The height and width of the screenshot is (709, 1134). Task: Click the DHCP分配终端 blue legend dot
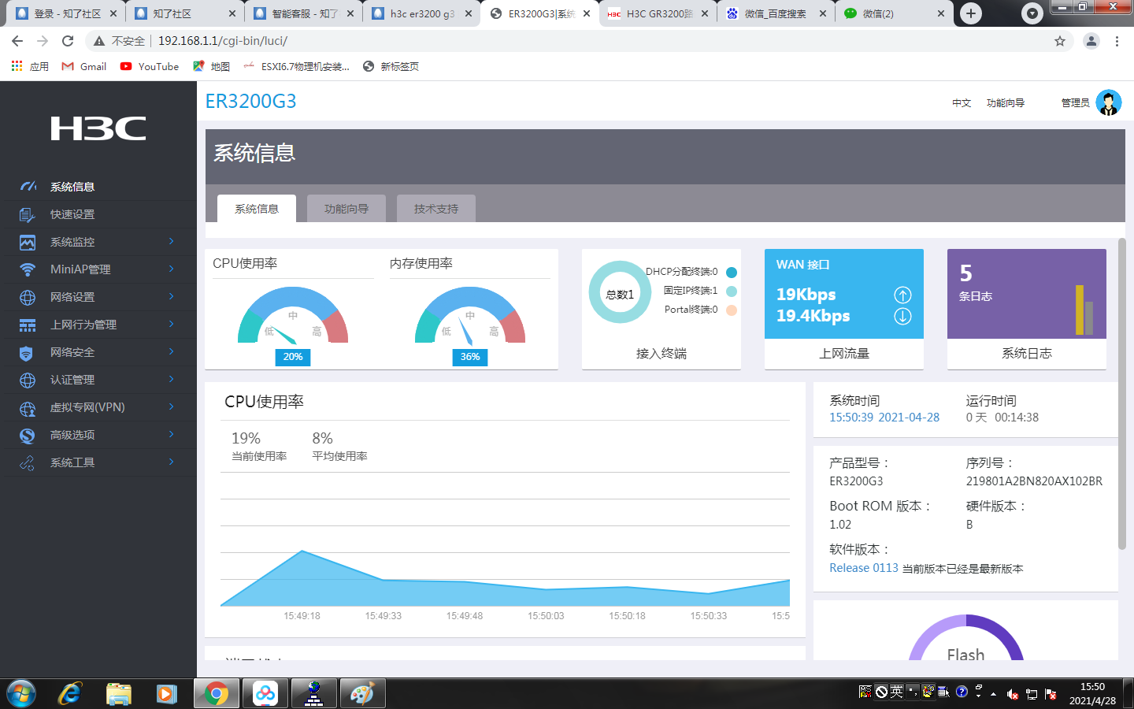(x=732, y=273)
